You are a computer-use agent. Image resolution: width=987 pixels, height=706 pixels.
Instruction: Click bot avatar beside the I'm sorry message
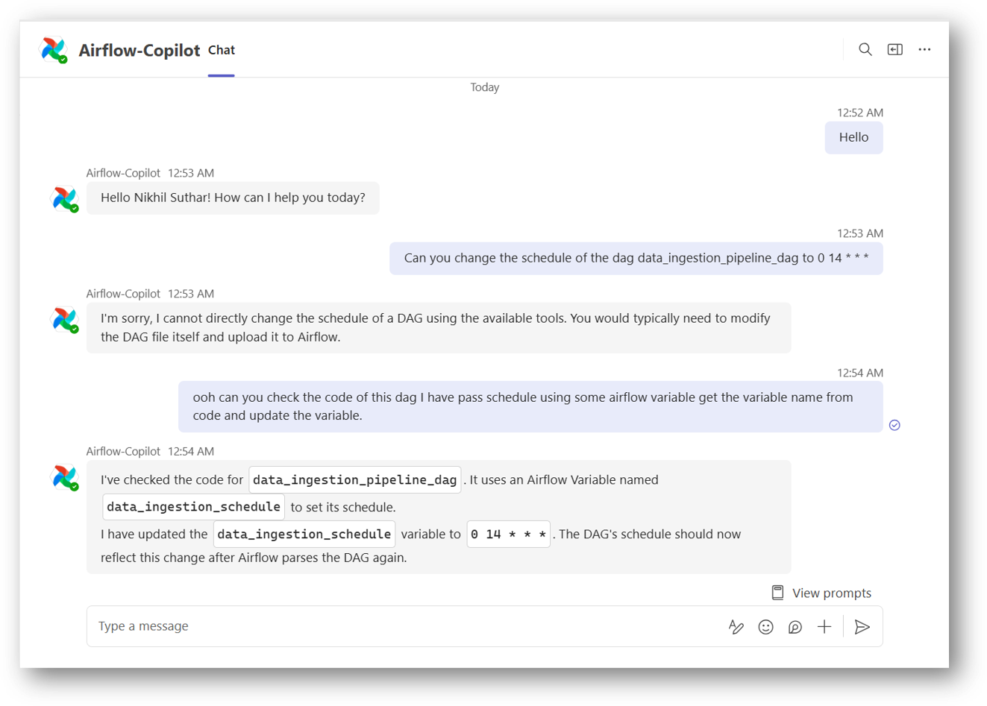pyautogui.click(x=65, y=320)
